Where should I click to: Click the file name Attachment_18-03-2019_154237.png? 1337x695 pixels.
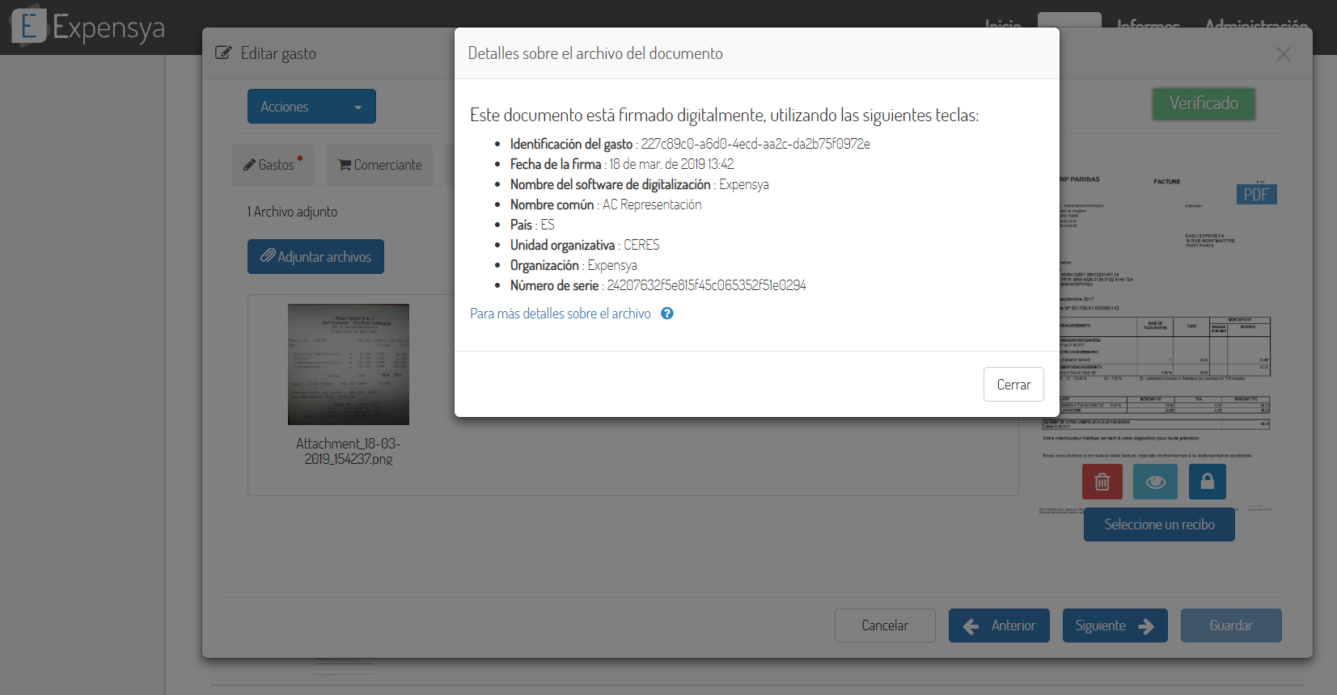(x=349, y=451)
